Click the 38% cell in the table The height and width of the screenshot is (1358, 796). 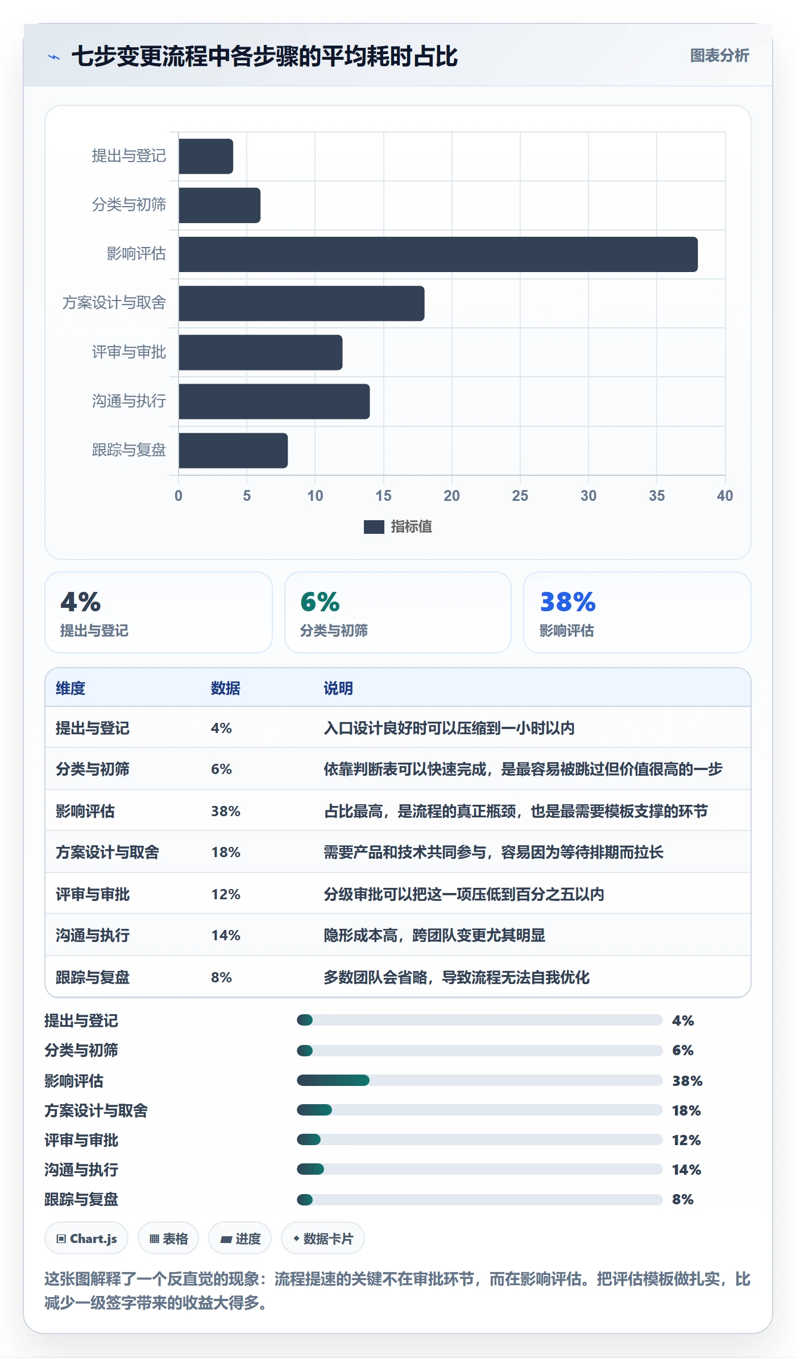click(226, 811)
